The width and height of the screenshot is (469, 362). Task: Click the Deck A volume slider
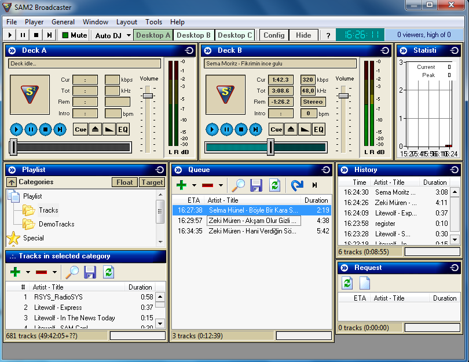pyautogui.click(x=148, y=96)
